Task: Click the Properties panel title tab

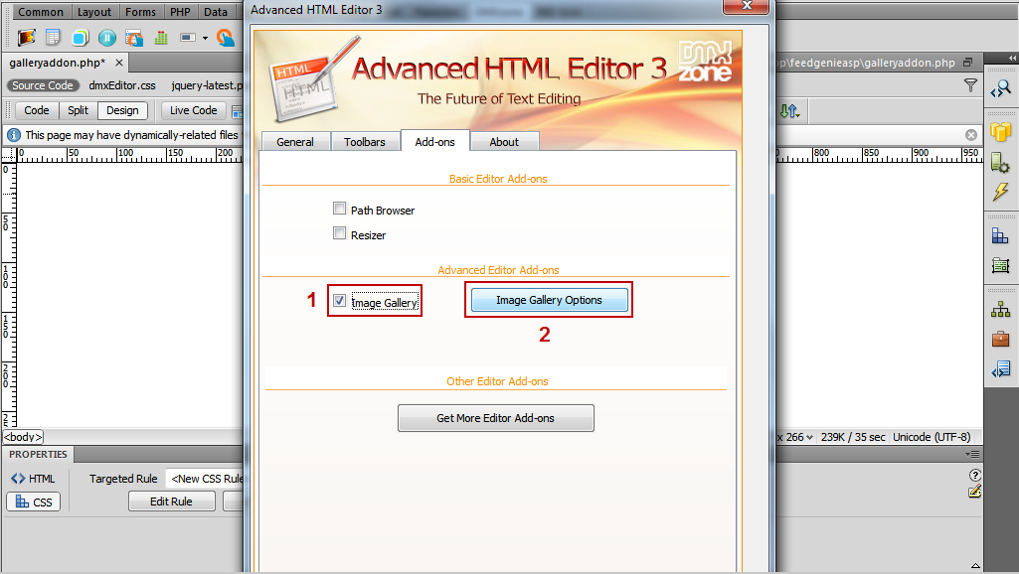Action: point(39,455)
